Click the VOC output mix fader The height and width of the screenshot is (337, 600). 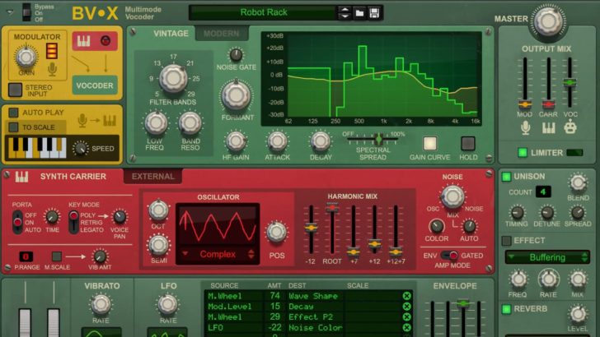[570, 82]
